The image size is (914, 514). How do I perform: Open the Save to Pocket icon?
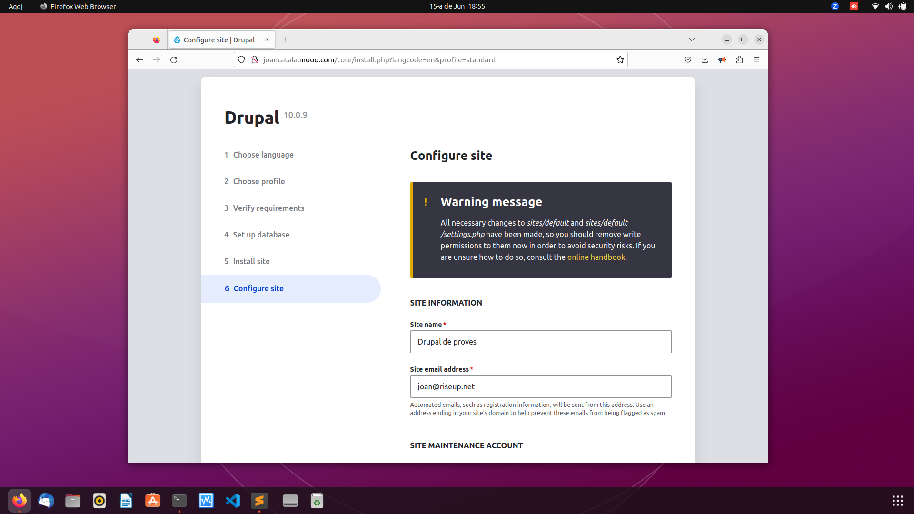687,59
